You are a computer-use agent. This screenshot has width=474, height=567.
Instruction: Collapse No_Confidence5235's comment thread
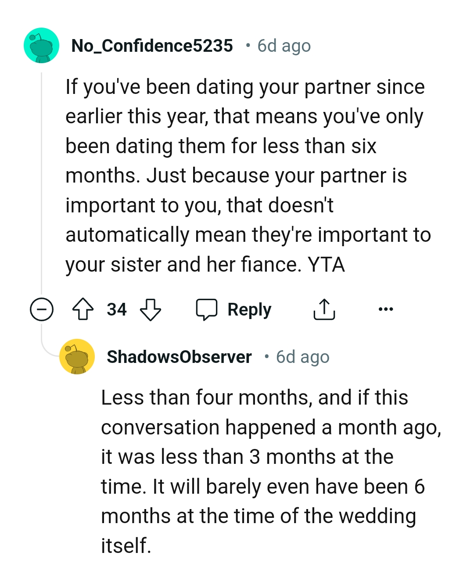(42, 309)
